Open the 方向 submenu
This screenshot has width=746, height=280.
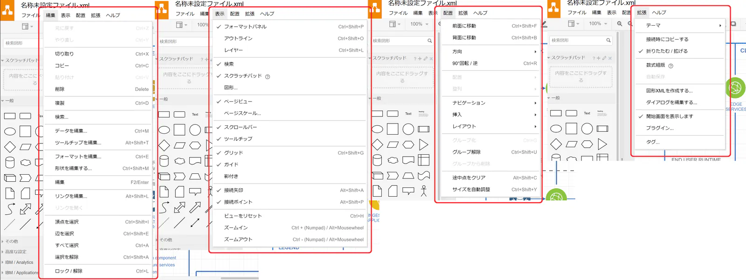490,52
